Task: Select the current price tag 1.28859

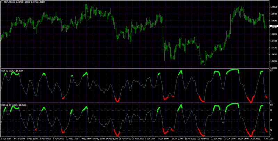Action: click(273, 26)
